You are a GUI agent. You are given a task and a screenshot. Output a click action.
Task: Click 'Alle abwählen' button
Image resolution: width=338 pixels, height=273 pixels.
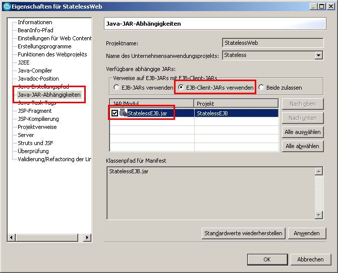(303, 146)
